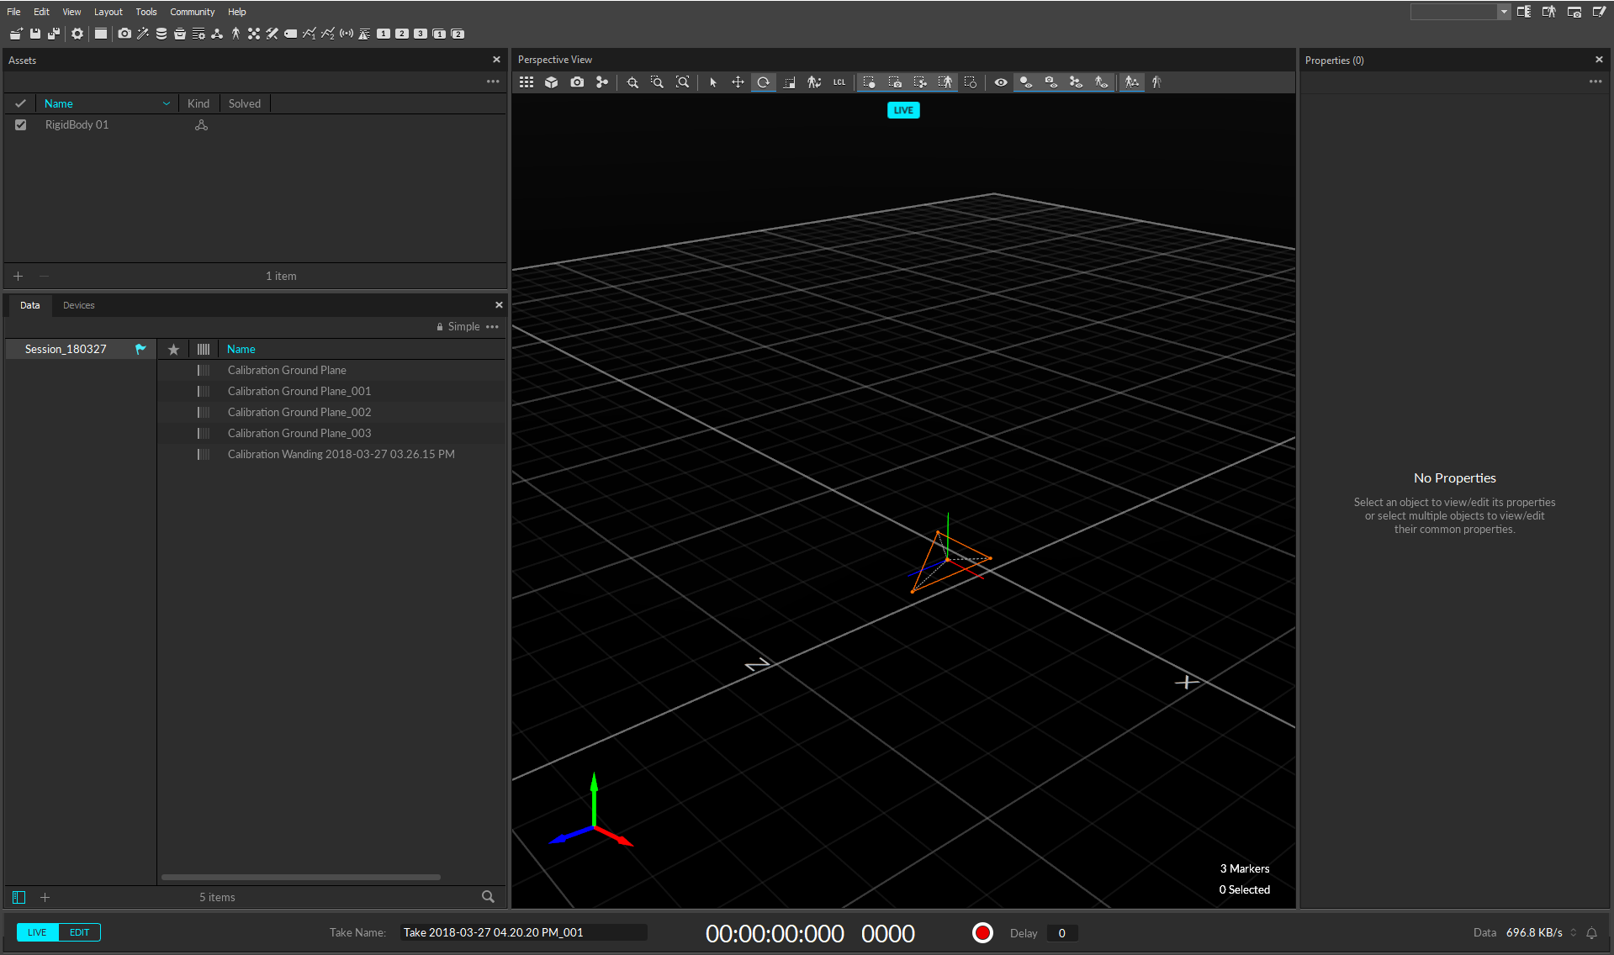The image size is (1614, 955).
Task: Switch from LIVE to EDIT mode
Action: (79, 931)
